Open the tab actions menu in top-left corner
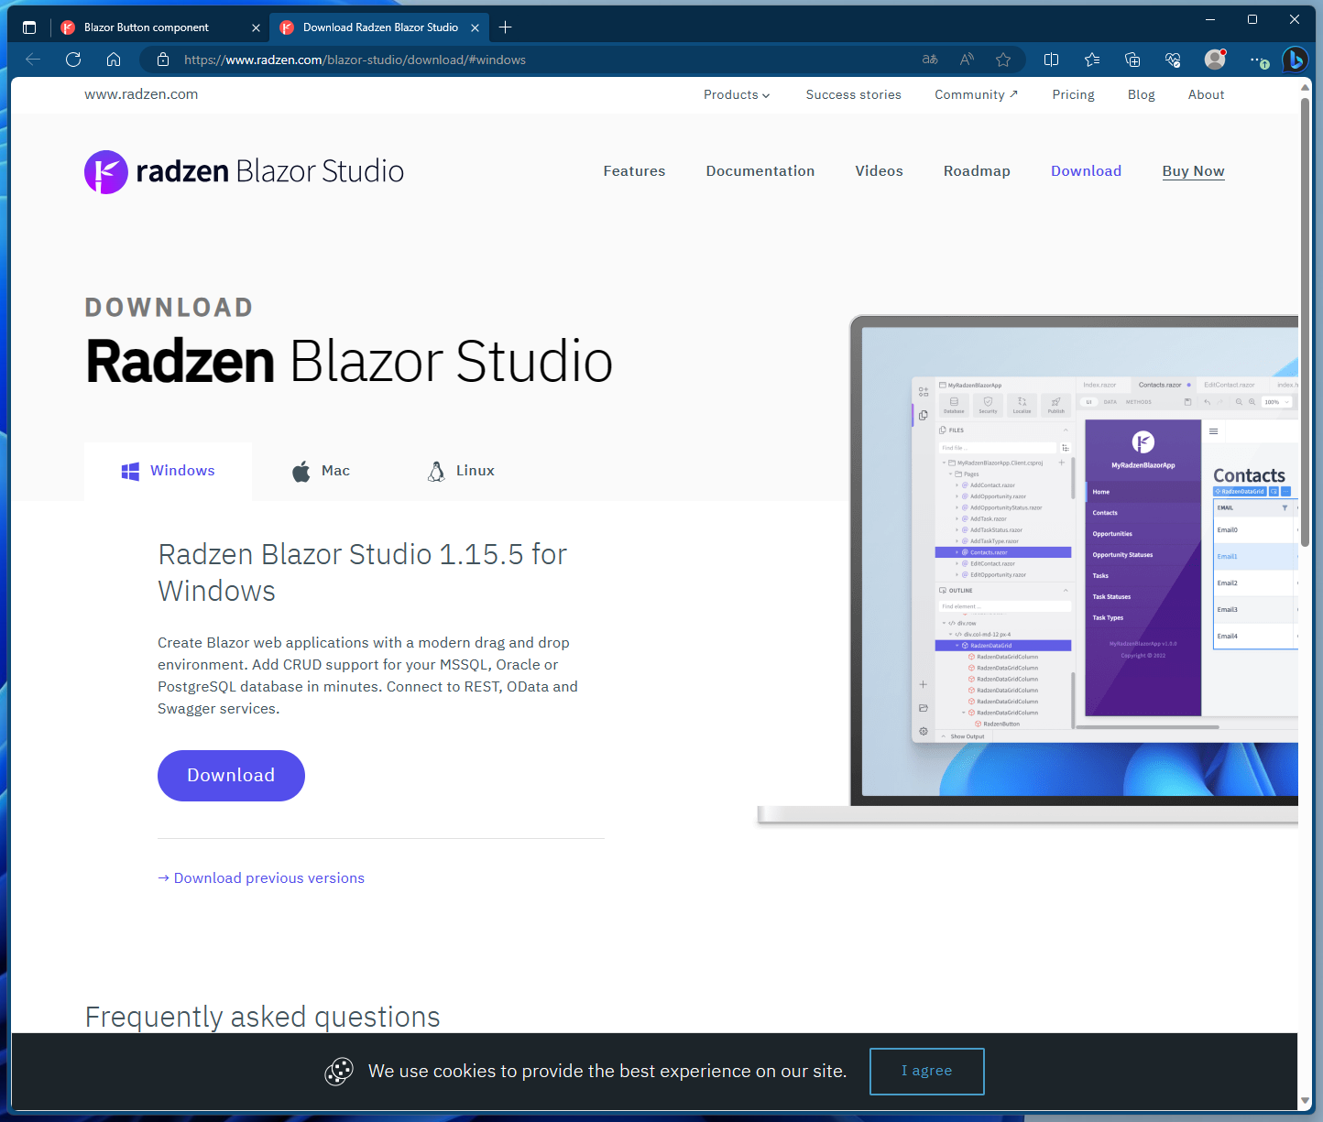This screenshot has height=1122, width=1323. (x=28, y=27)
